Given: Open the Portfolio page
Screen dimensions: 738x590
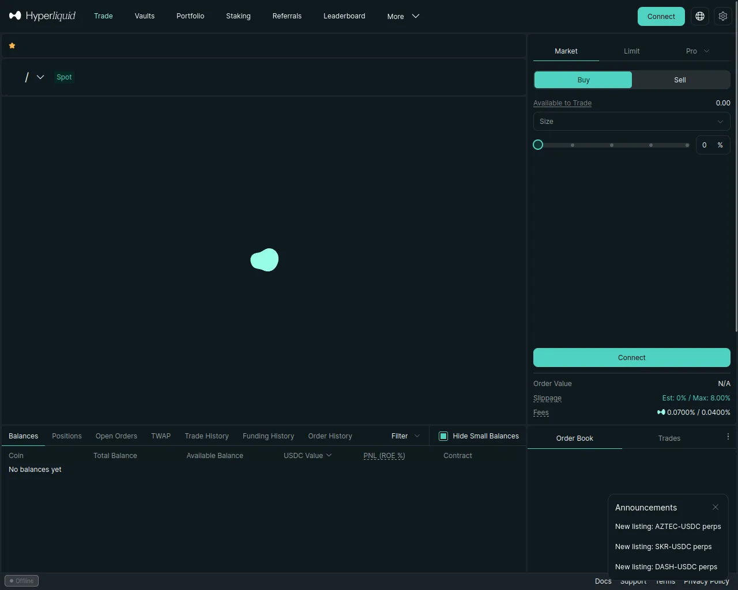Looking at the screenshot, I should click(x=190, y=16).
